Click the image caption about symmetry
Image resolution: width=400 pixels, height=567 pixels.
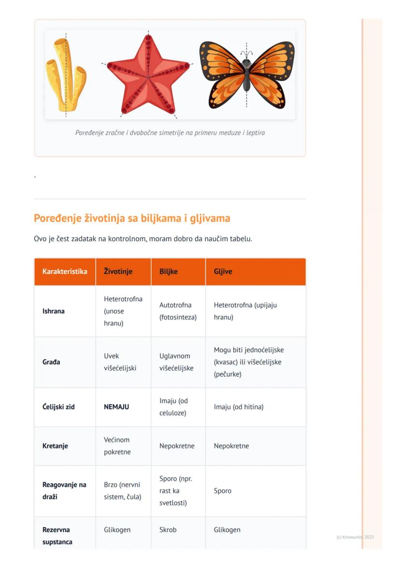click(x=170, y=133)
